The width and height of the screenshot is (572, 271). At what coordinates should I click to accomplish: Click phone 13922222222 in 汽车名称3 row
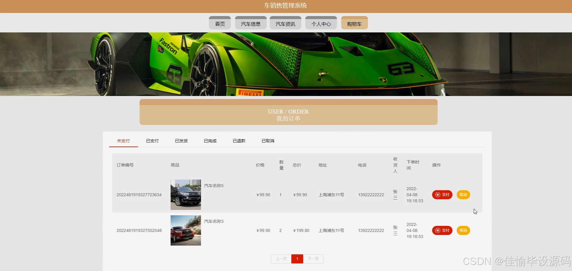pyautogui.click(x=371, y=230)
